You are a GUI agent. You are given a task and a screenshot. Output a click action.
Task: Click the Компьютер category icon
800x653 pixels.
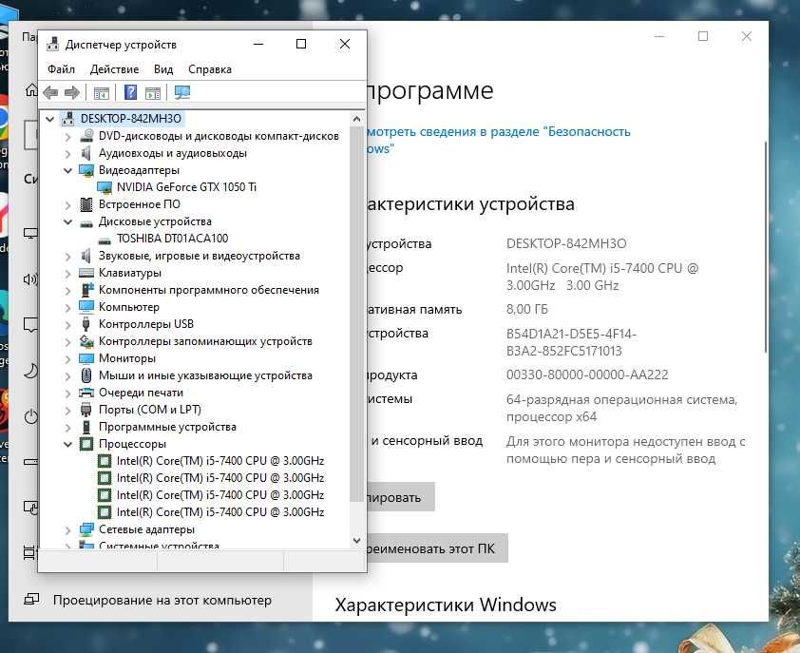pos(86,307)
